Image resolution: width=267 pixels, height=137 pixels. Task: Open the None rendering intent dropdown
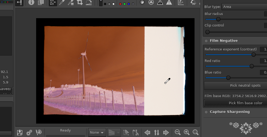[97, 132]
